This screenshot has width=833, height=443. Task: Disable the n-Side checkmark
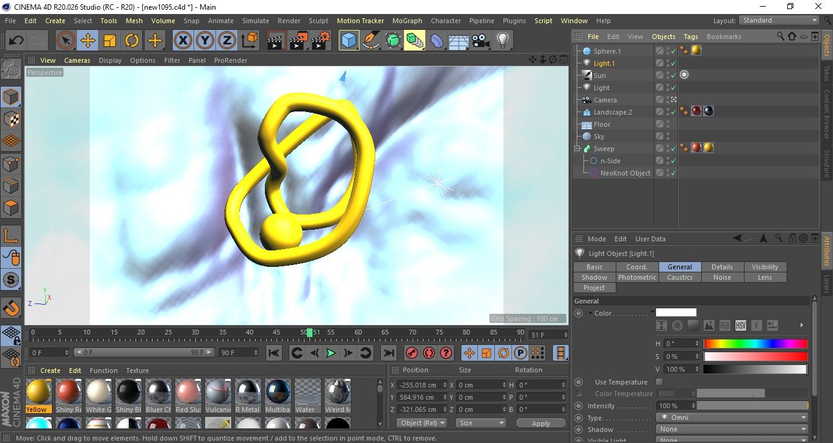coord(674,161)
